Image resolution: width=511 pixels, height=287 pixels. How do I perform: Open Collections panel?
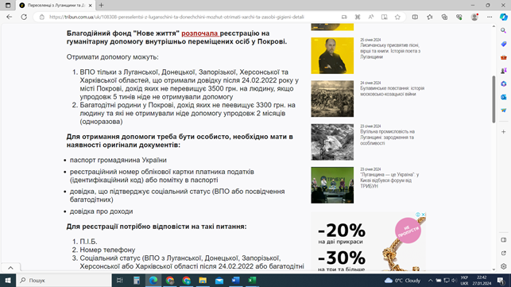(x=444, y=17)
